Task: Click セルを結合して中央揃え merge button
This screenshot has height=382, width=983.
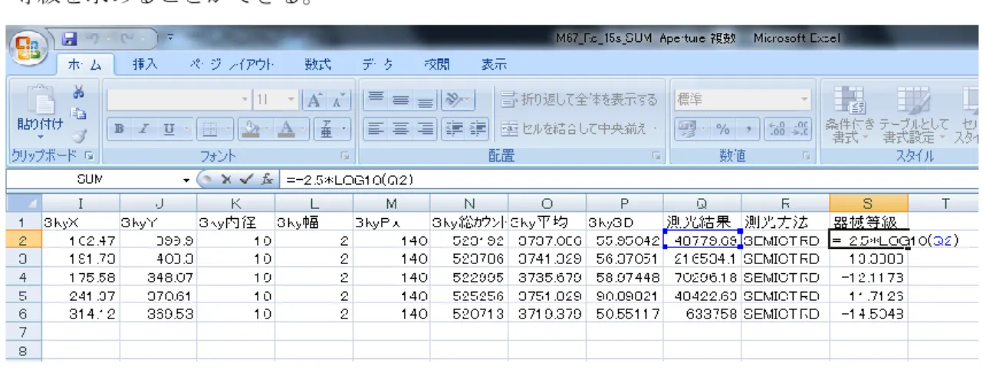Action: [x=570, y=129]
